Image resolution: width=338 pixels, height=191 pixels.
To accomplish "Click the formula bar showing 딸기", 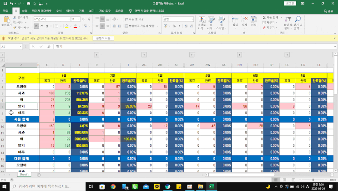I will (194, 46).
